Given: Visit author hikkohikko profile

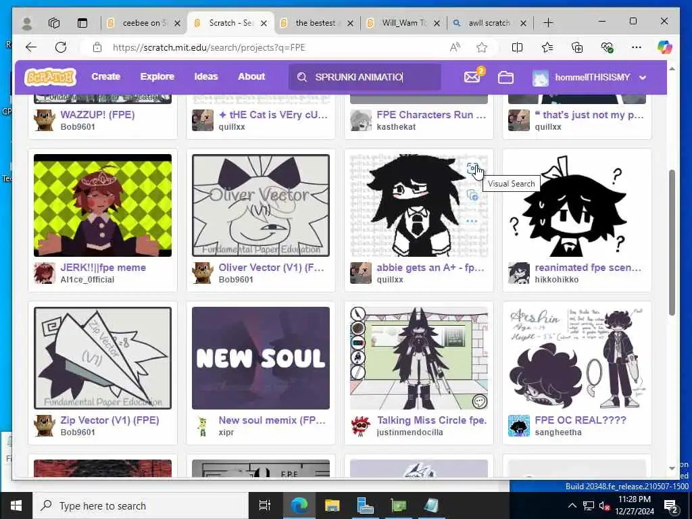Looking at the screenshot, I should 557,279.
